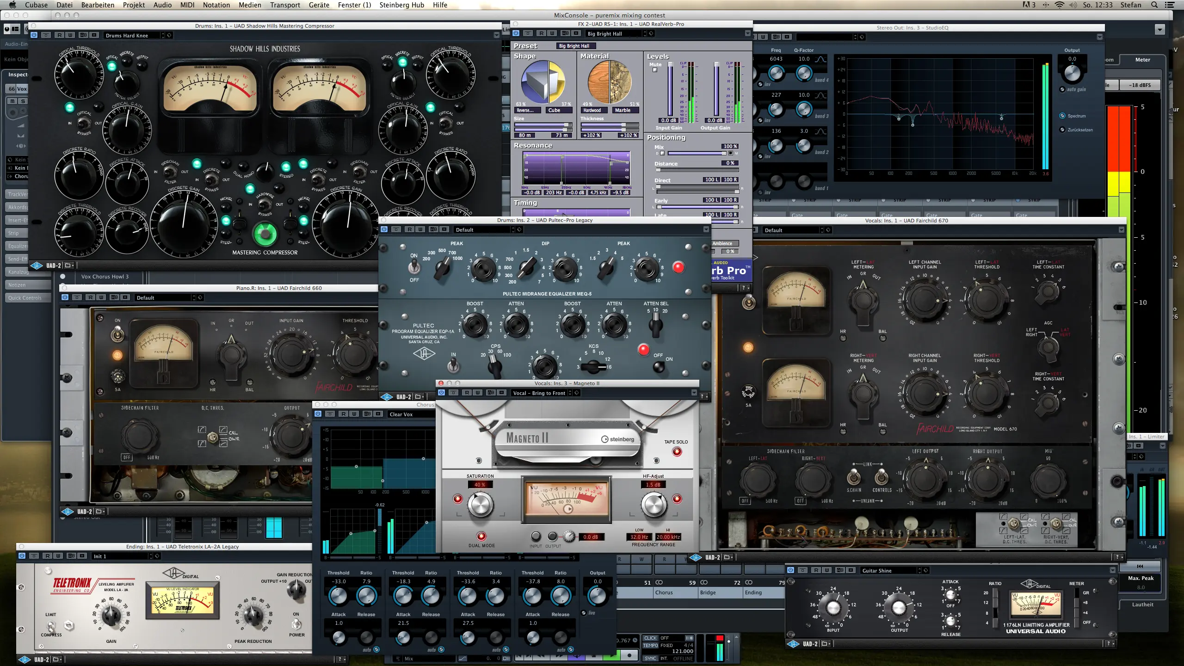
Task: Click the Dual Mode red button on Magneto II
Action: click(481, 536)
